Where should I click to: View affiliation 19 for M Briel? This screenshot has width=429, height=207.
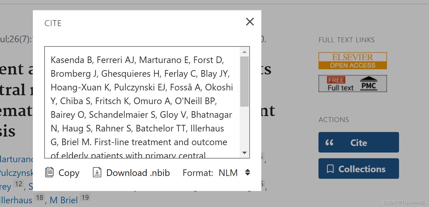tap(85, 197)
